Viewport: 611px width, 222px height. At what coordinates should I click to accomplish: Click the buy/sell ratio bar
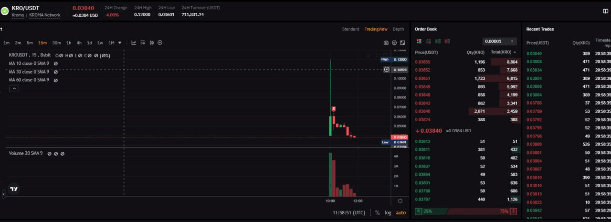[x=465, y=211]
